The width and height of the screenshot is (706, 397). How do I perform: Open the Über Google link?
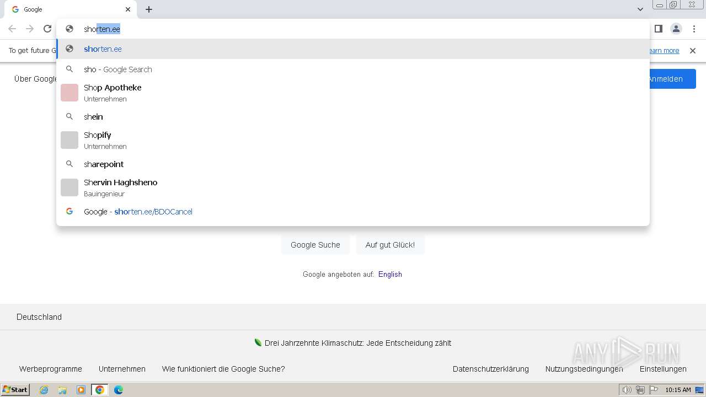coord(35,79)
